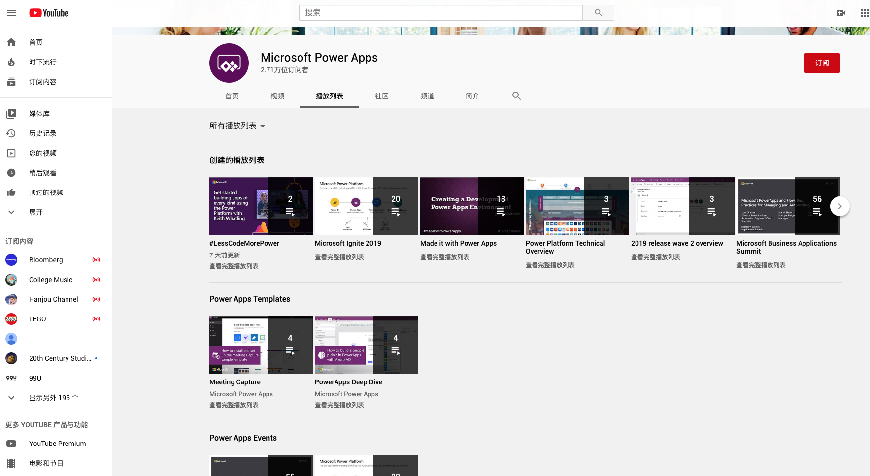Viewport: 870px width, 476px height.
Task: Play #LessCodeMorePower playlist thumbnail
Action: click(261, 206)
